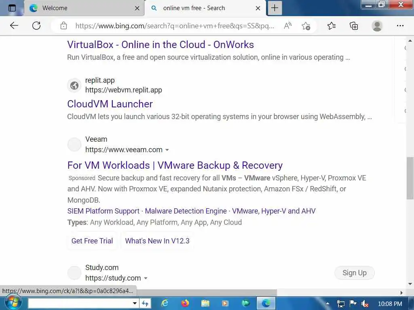Click Get Free Trial button
The image size is (414, 310).
tap(92, 241)
